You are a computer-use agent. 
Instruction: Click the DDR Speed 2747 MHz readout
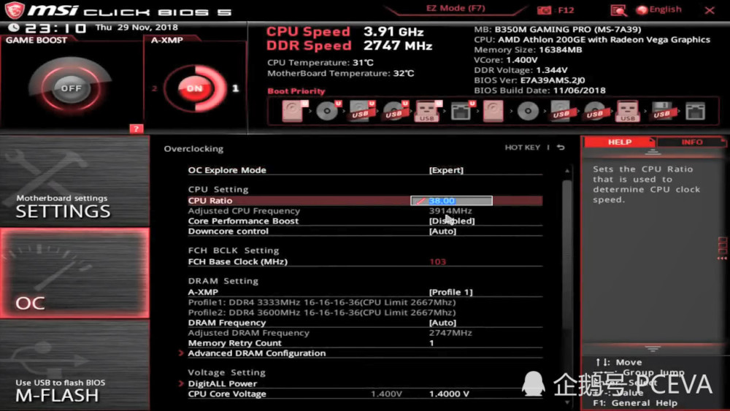coord(349,45)
